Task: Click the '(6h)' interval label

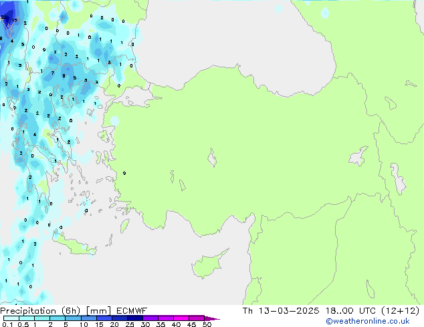Action: pos(71,311)
